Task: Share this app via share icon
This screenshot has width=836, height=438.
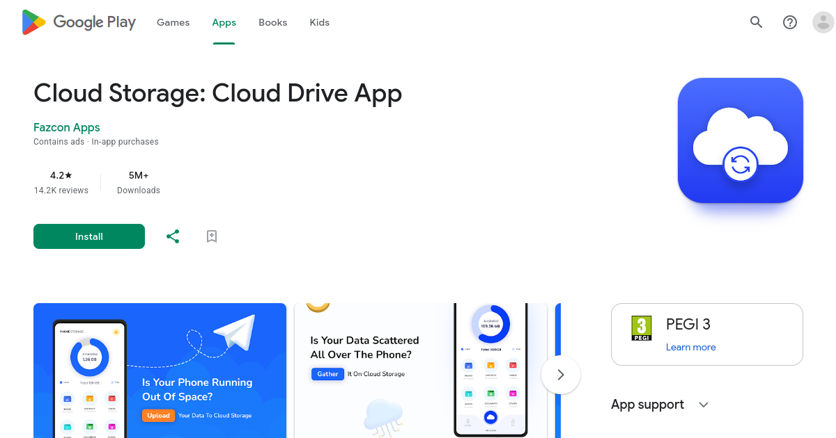Action: coord(173,236)
